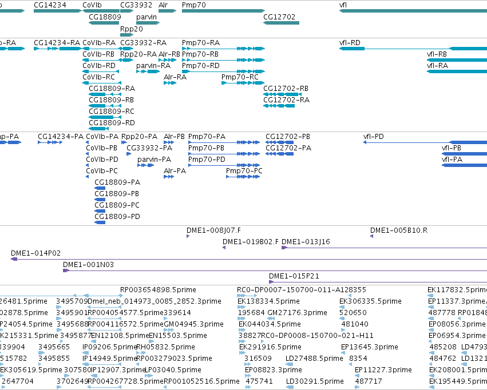Select the CG18809 gene feature
Viewport: 487px width, 390px height.
tap(104, 23)
